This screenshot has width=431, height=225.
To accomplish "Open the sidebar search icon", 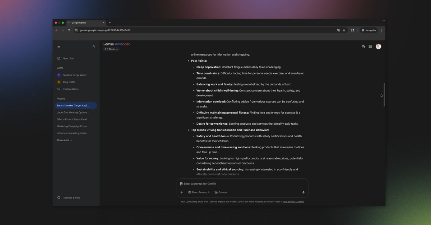I will point(94,47).
